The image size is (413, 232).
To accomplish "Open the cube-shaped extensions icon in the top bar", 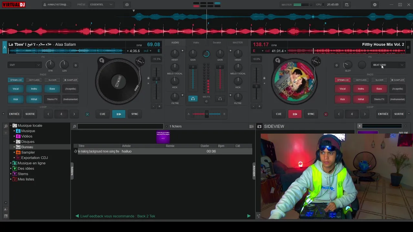I will [127, 5].
